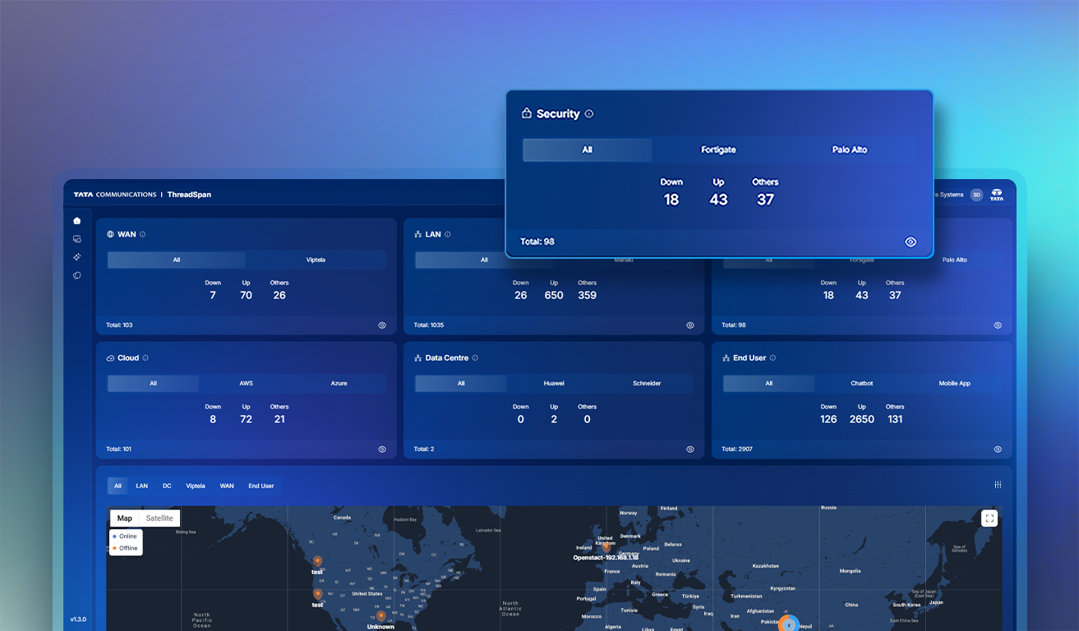Open the chat icon in left sidebar
Image resolution: width=1079 pixels, height=631 pixels.
click(77, 239)
